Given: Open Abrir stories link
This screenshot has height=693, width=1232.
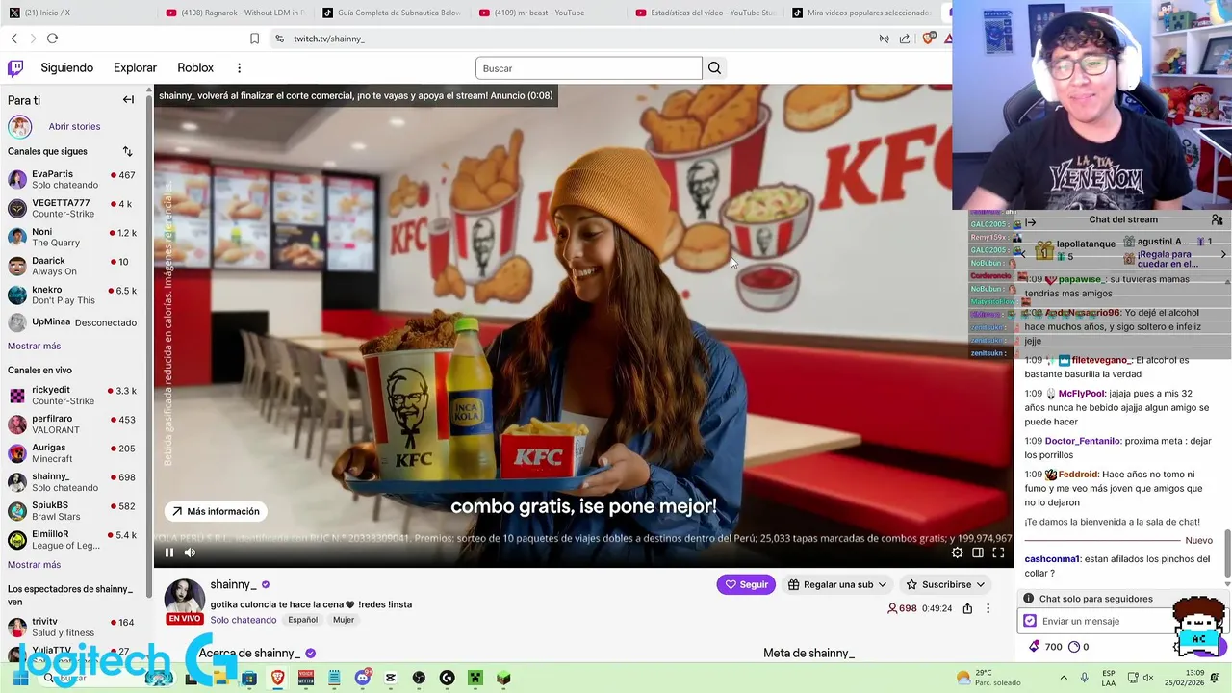Looking at the screenshot, I should click(x=74, y=126).
